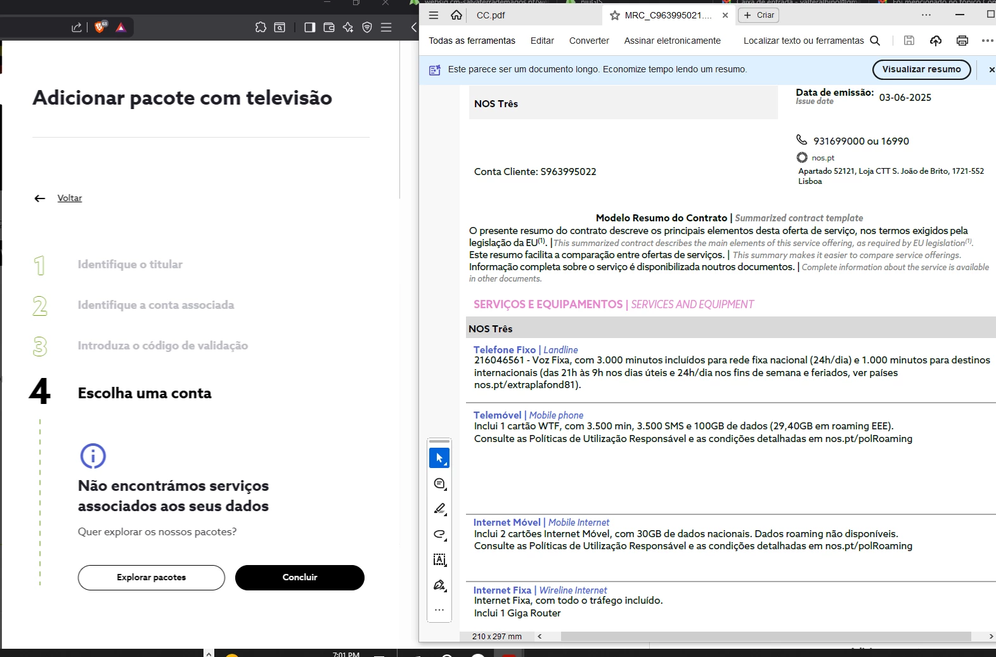Click the Save floppy disk icon in Acrobat
This screenshot has height=657, width=996.
point(909,41)
